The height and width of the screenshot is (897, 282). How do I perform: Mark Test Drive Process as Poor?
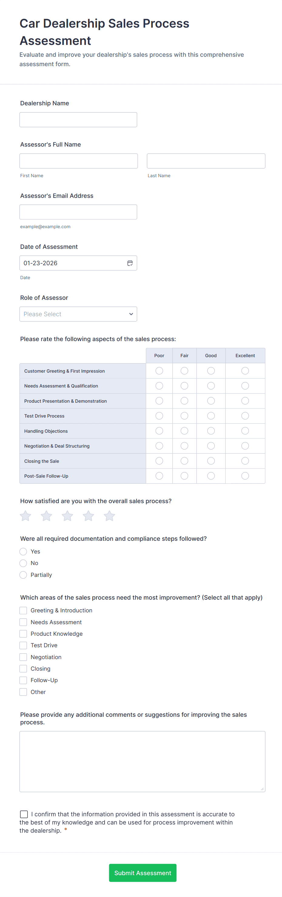pyautogui.click(x=159, y=416)
